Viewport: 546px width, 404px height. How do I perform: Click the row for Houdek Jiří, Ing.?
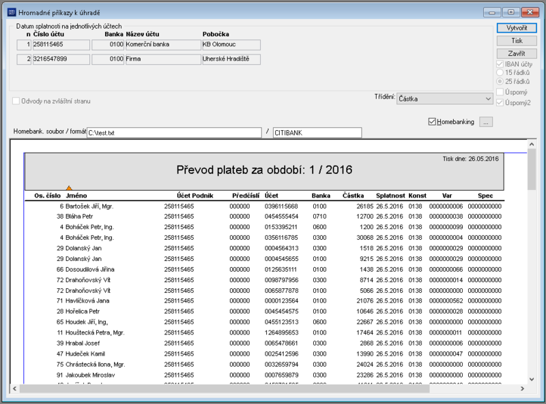(x=265, y=322)
